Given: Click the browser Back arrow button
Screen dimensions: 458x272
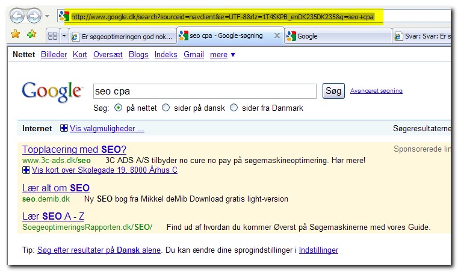Looking at the screenshot, I should 17,16.
